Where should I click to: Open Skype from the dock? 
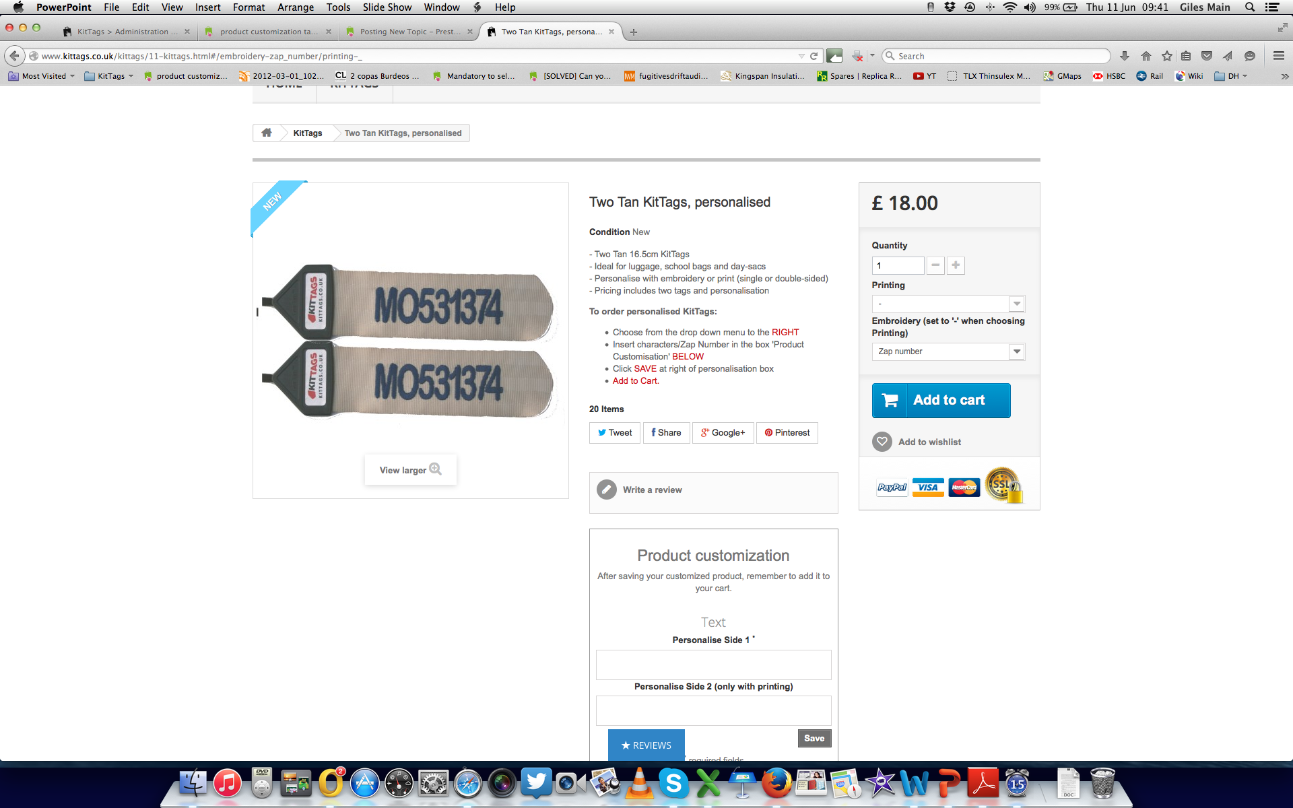point(673,783)
